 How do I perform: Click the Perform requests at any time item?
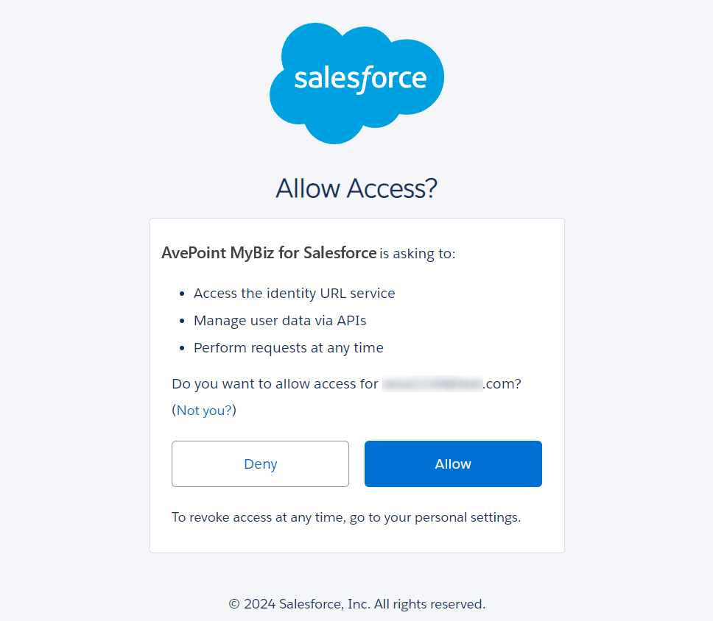(x=288, y=347)
